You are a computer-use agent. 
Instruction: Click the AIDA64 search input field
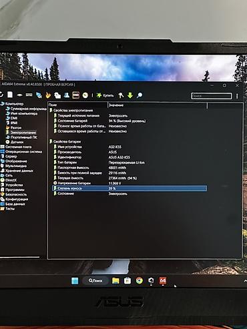[212, 96]
